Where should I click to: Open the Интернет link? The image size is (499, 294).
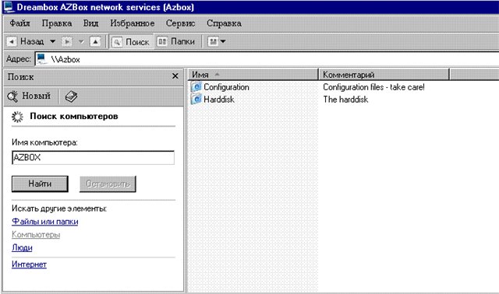pyautogui.click(x=30, y=264)
